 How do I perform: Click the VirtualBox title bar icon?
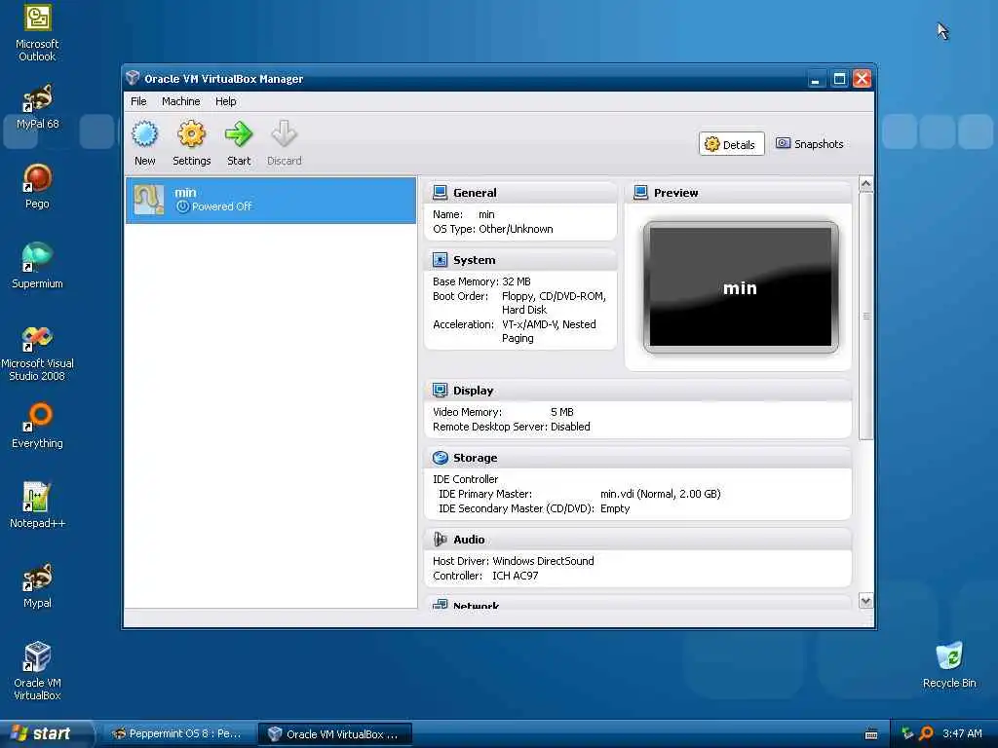click(133, 78)
